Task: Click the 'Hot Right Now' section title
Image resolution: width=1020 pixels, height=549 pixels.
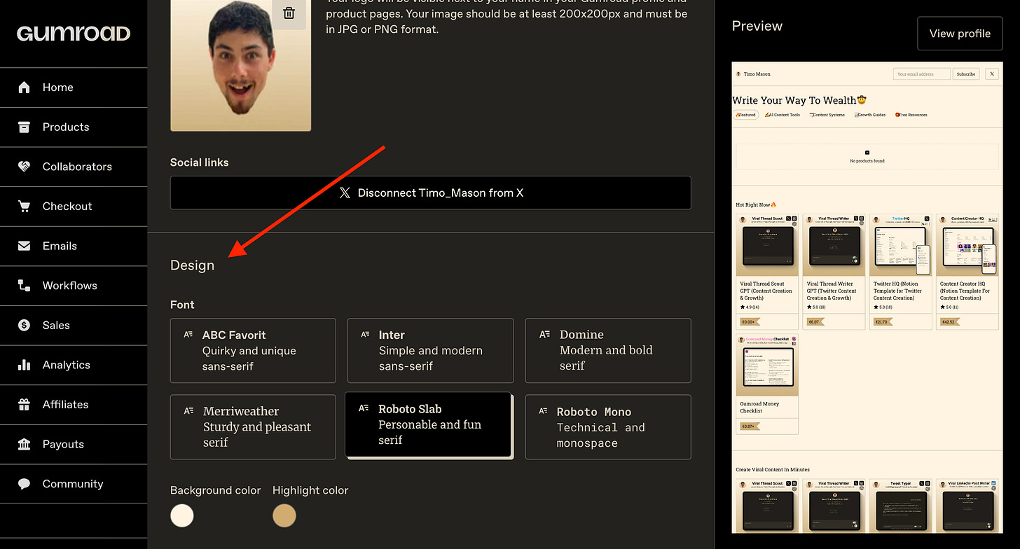Action: pos(756,204)
